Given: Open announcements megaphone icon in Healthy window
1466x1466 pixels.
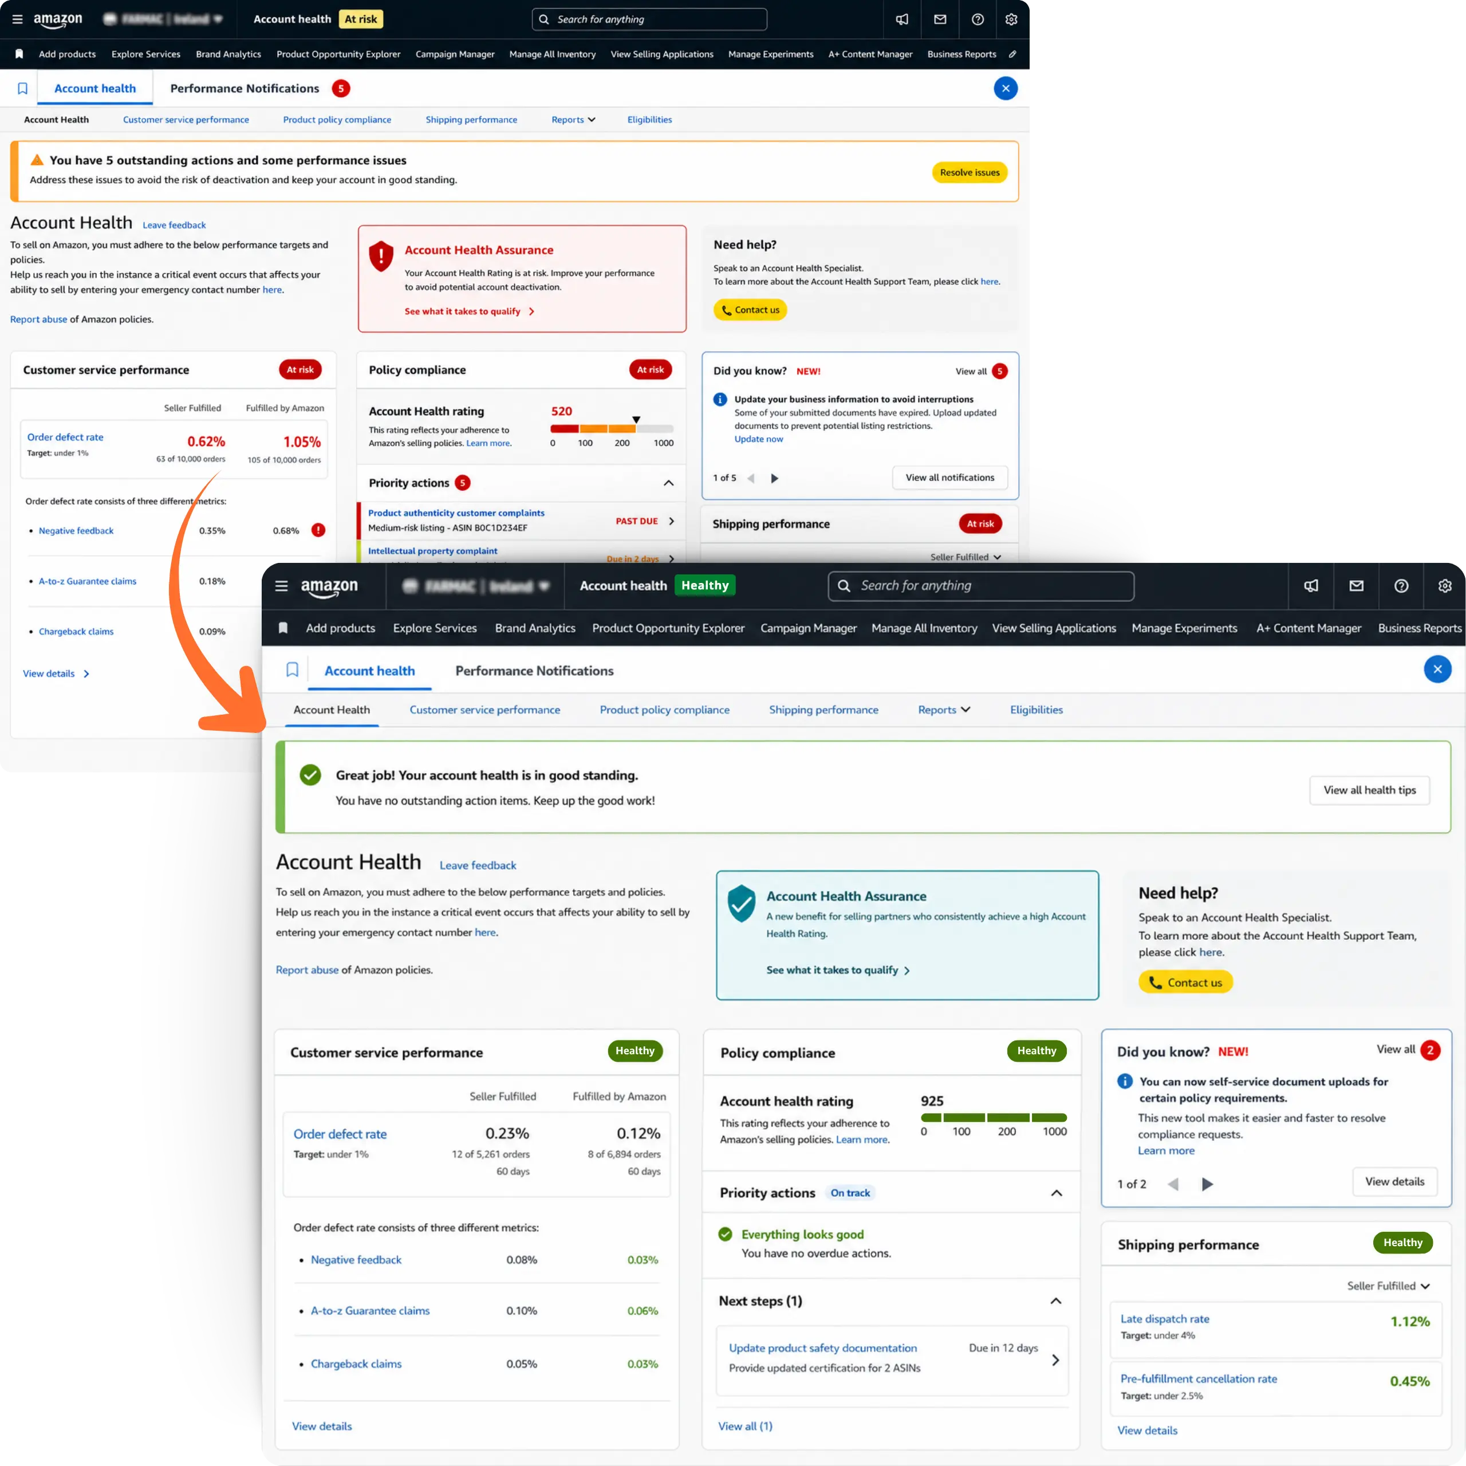Looking at the screenshot, I should point(1311,586).
